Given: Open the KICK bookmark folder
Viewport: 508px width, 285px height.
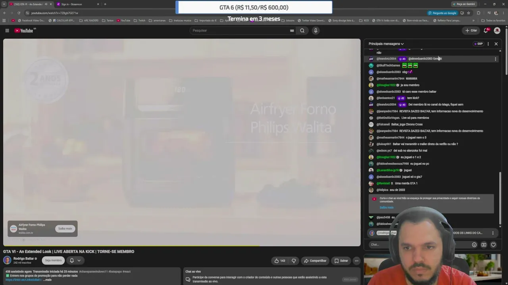Looking at the screenshot, I should [x=364, y=21].
